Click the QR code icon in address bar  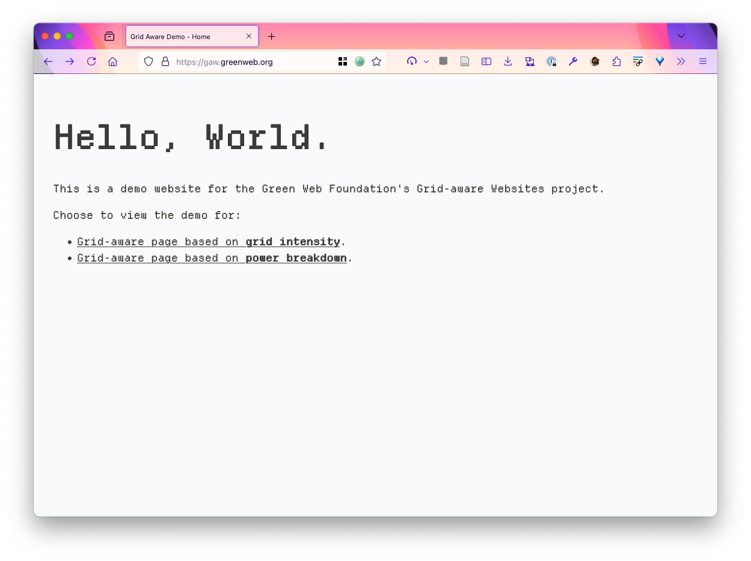click(x=343, y=61)
